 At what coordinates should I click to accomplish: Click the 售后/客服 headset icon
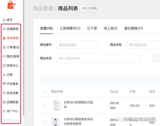4,56
